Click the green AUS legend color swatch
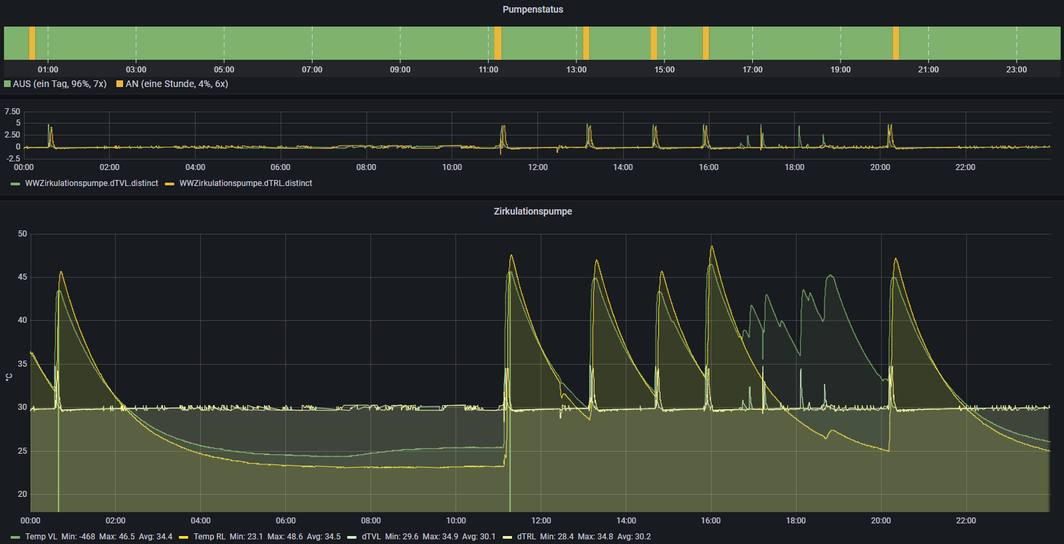This screenshot has width=1064, height=544. (7, 84)
